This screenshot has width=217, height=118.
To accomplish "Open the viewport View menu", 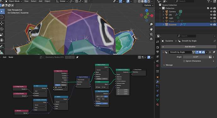I will (26, 1).
